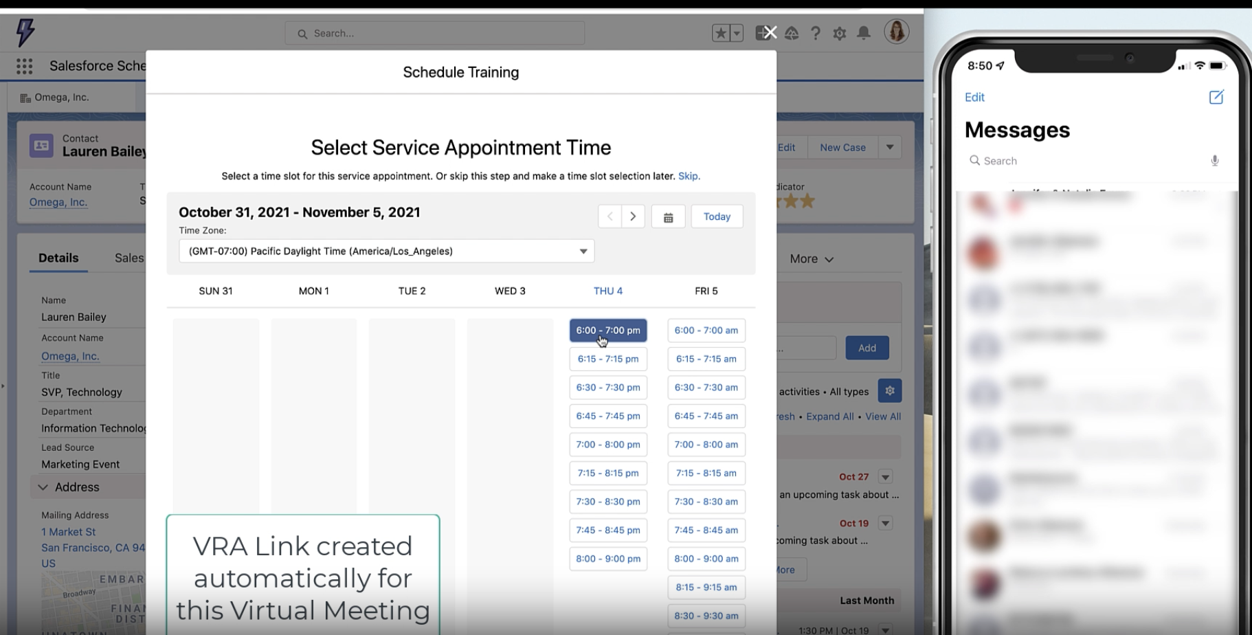Open activity filter settings gear button
Image resolution: width=1252 pixels, height=635 pixels.
pyautogui.click(x=890, y=391)
